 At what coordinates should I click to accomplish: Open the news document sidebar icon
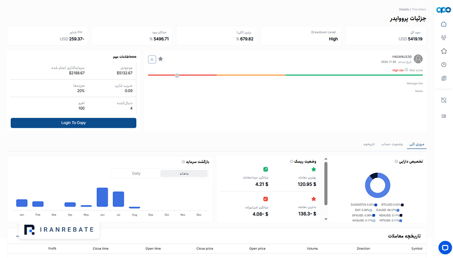click(444, 79)
